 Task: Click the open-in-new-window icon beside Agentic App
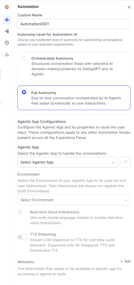(x=125, y=162)
